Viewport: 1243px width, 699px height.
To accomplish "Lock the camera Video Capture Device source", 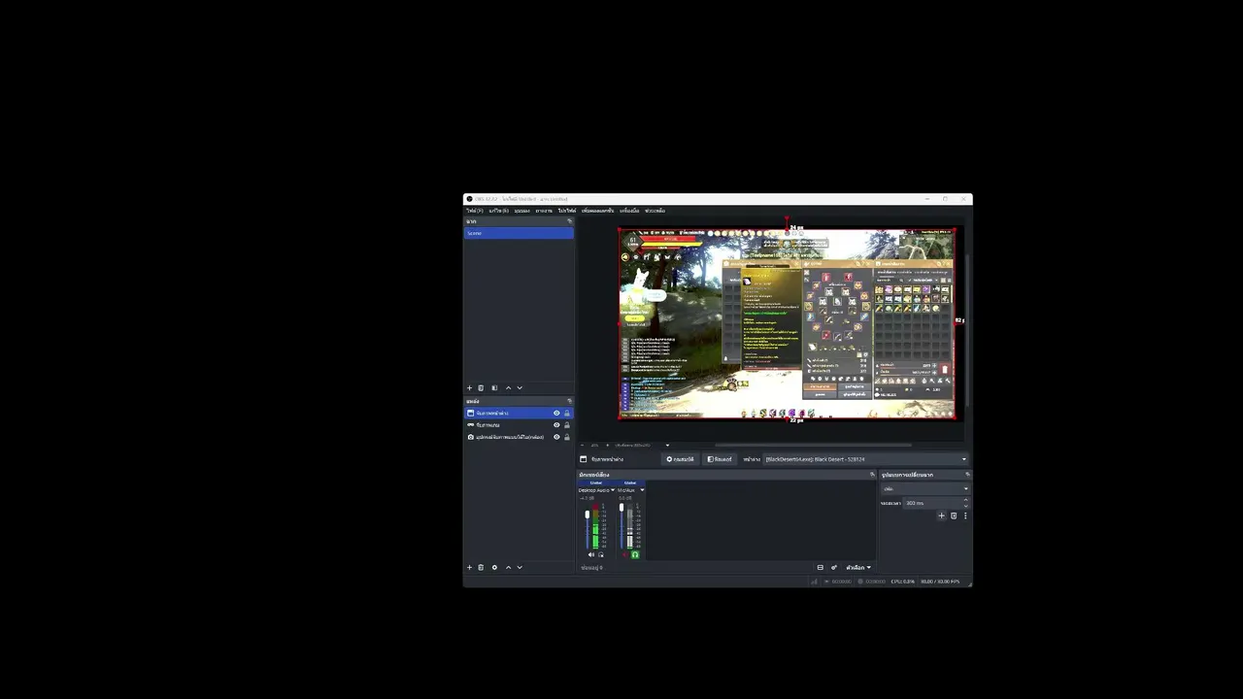I will coord(567,437).
